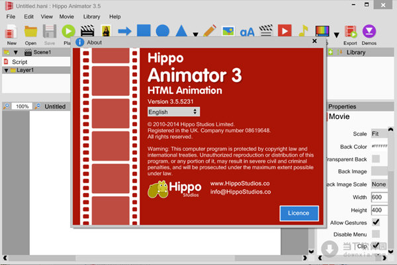Click the Properties panel scroll up arrow

pos(390,130)
